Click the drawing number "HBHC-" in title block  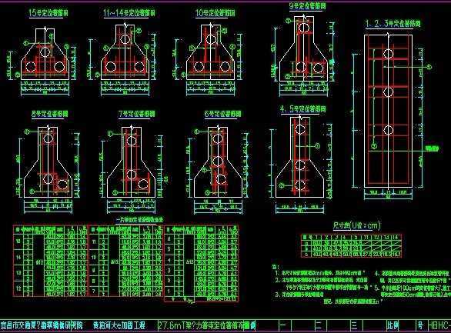tap(439, 325)
